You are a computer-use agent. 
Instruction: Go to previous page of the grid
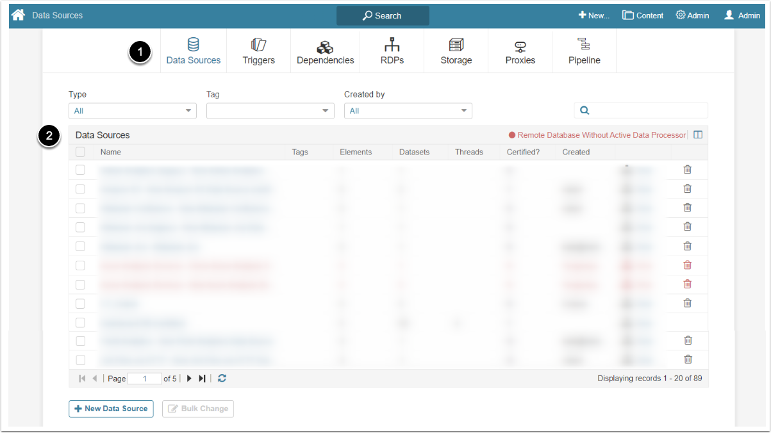[x=95, y=379]
